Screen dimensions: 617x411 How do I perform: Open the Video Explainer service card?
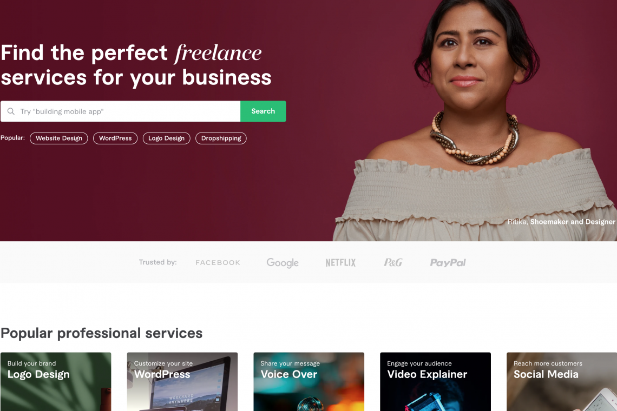[x=436, y=381]
